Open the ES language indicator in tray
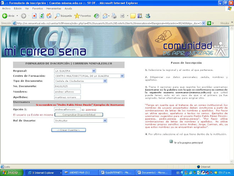Screen dimensions: 234x176 178,173
